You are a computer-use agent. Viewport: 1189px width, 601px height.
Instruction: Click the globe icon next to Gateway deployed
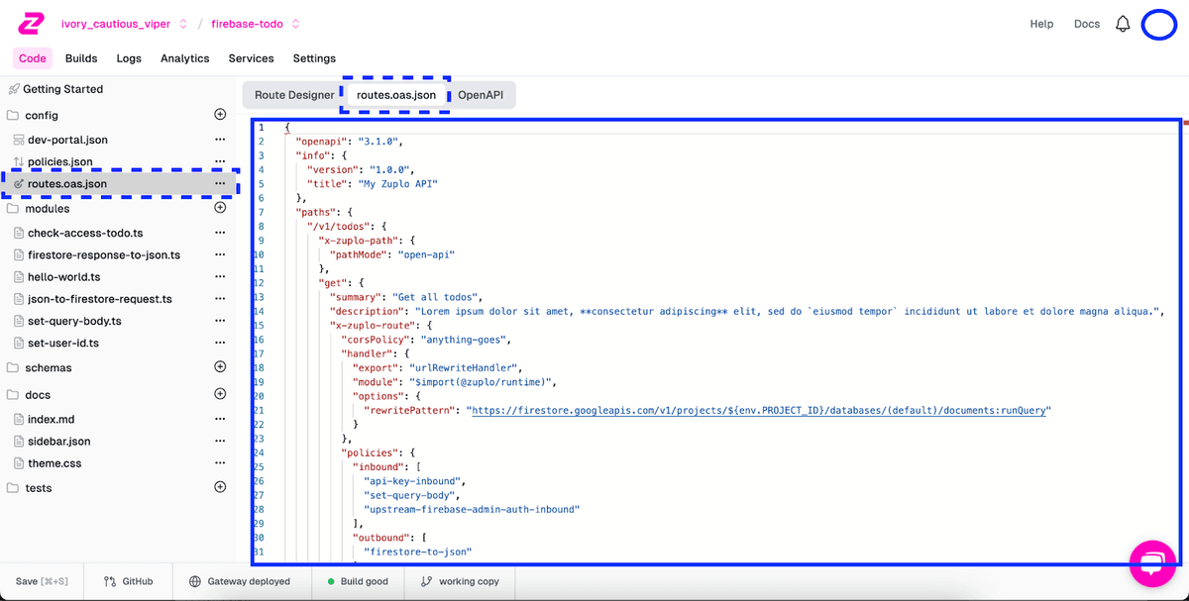pyautogui.click(x=194, y=581)
